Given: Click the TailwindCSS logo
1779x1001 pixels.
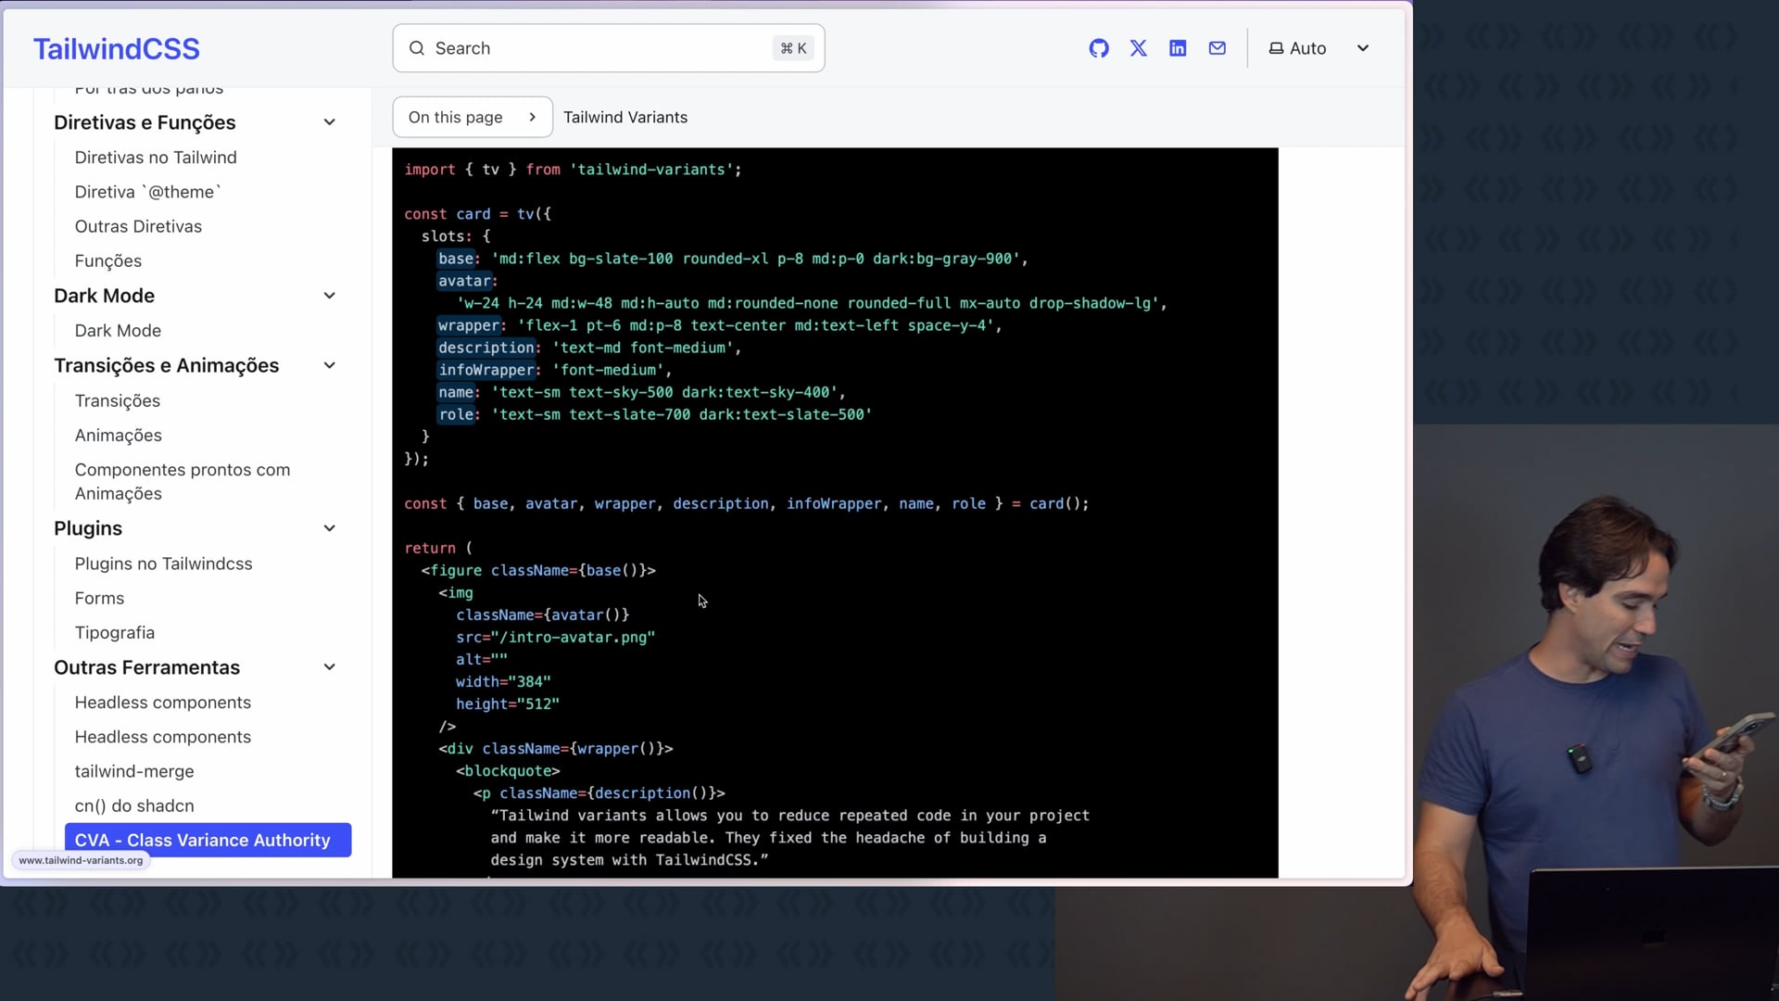Looking at the screenshot, I should [x=117, y=49].
